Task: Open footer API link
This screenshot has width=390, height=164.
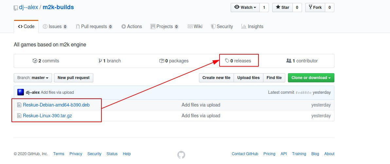Action: (x=284, y=154)
